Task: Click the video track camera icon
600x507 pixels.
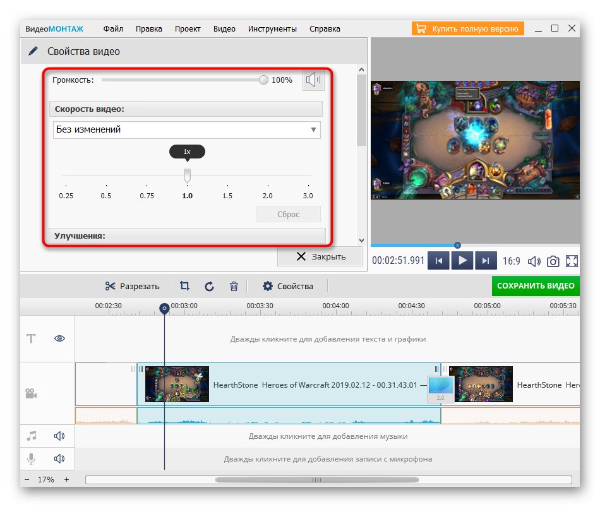Action: point(30,393)
